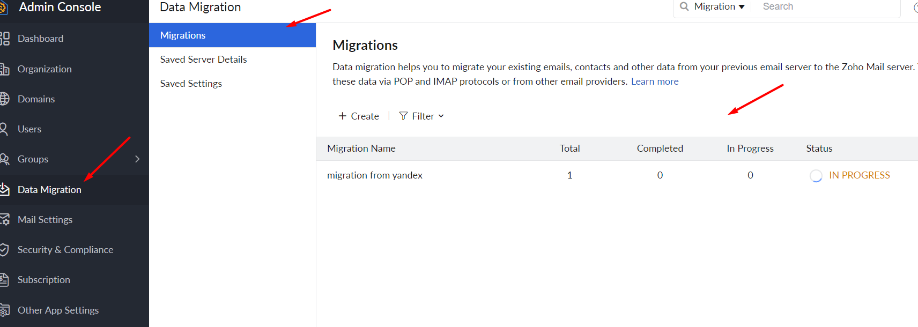Viewport: 918px width, 327px height.
Task: Click the Create migration button
Action: tap(359, 116)
